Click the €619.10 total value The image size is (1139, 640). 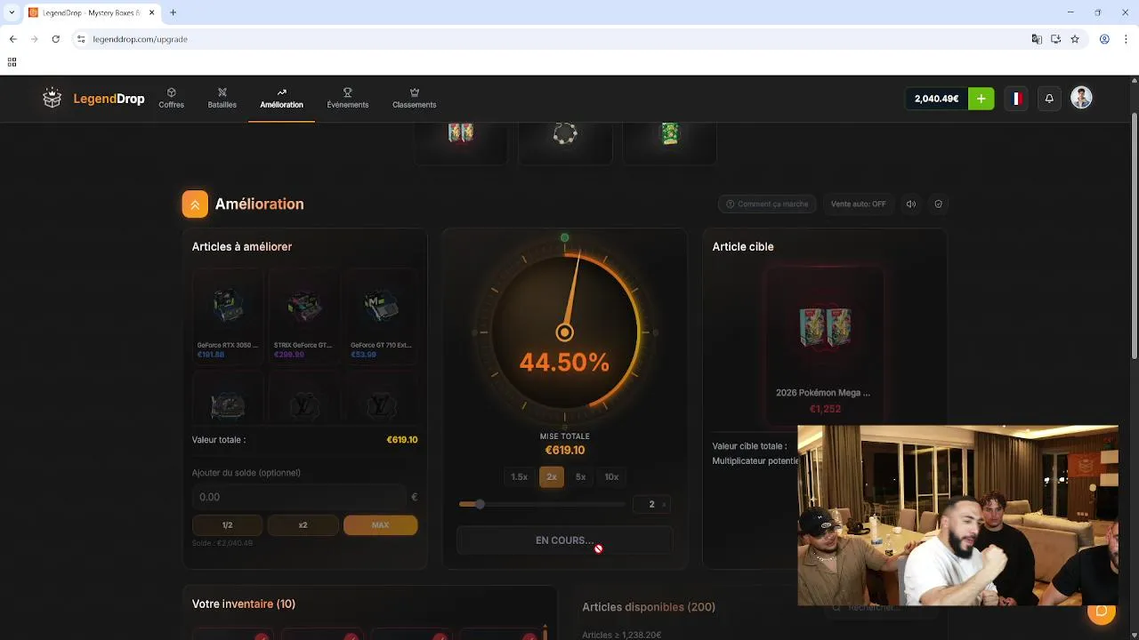pyautogui.click(x=402, y=440)
